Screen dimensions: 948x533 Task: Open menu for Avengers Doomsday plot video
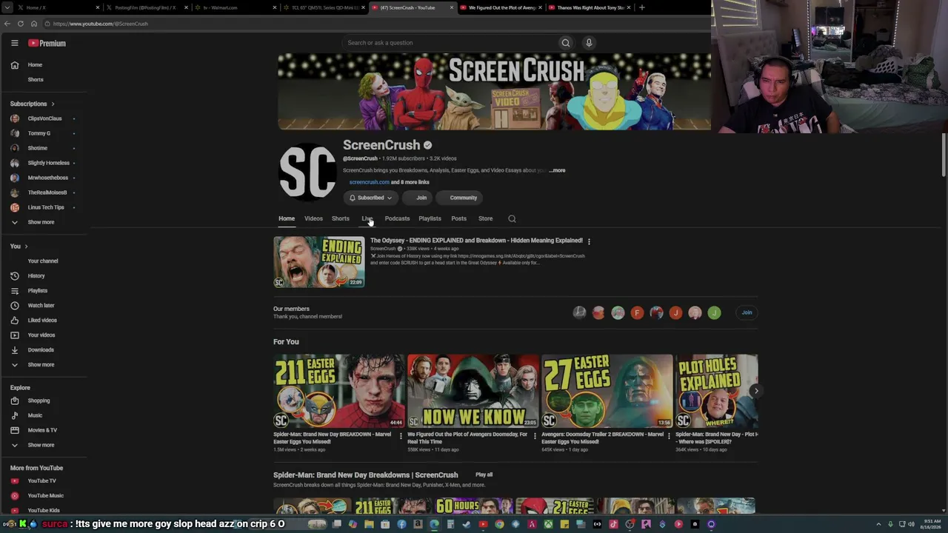535,436
